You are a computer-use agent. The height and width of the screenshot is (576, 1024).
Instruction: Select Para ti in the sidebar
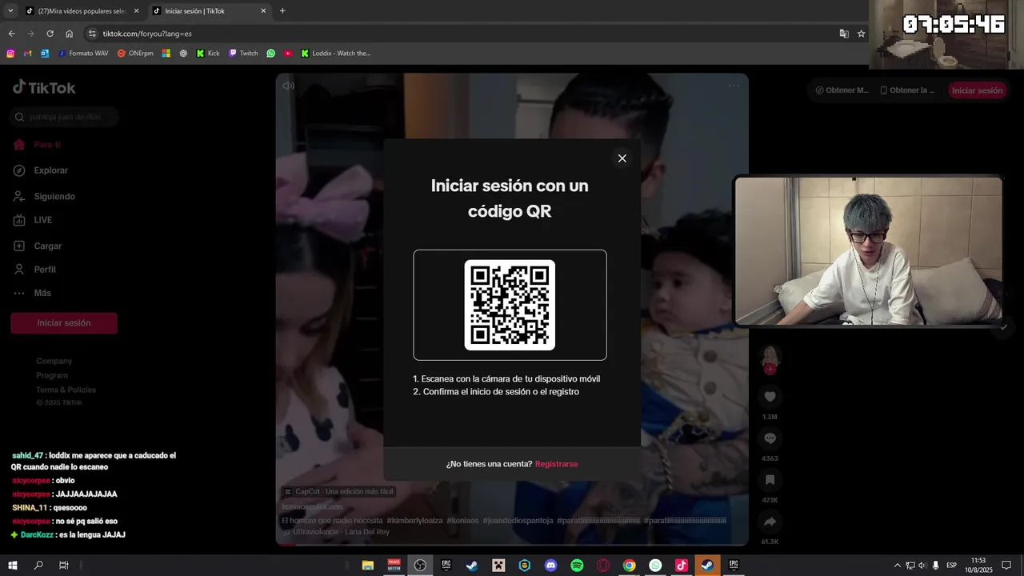(x=38, y=145)
